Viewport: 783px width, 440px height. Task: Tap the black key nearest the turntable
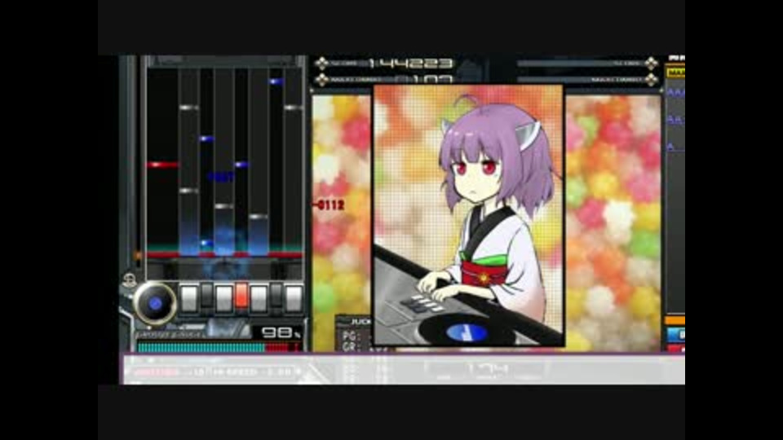tap(206, 295)
